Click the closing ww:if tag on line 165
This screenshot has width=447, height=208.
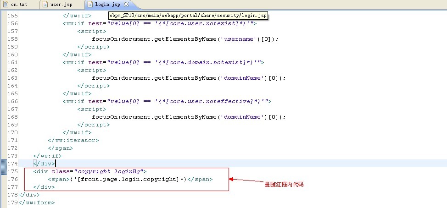click(x=77, y=93)
